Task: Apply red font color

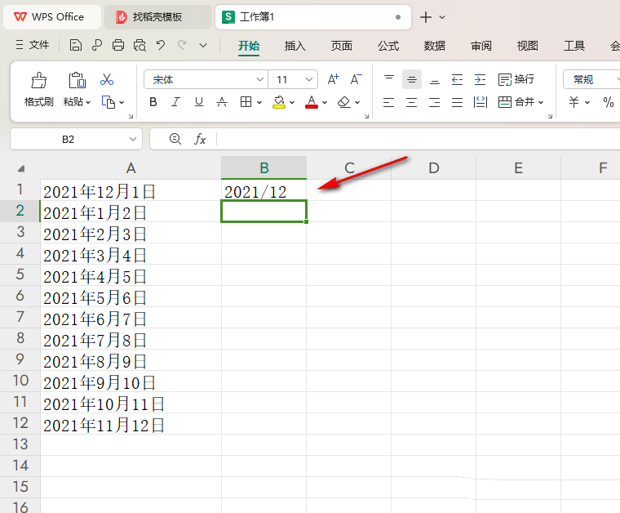Action: tap(312, 102)
